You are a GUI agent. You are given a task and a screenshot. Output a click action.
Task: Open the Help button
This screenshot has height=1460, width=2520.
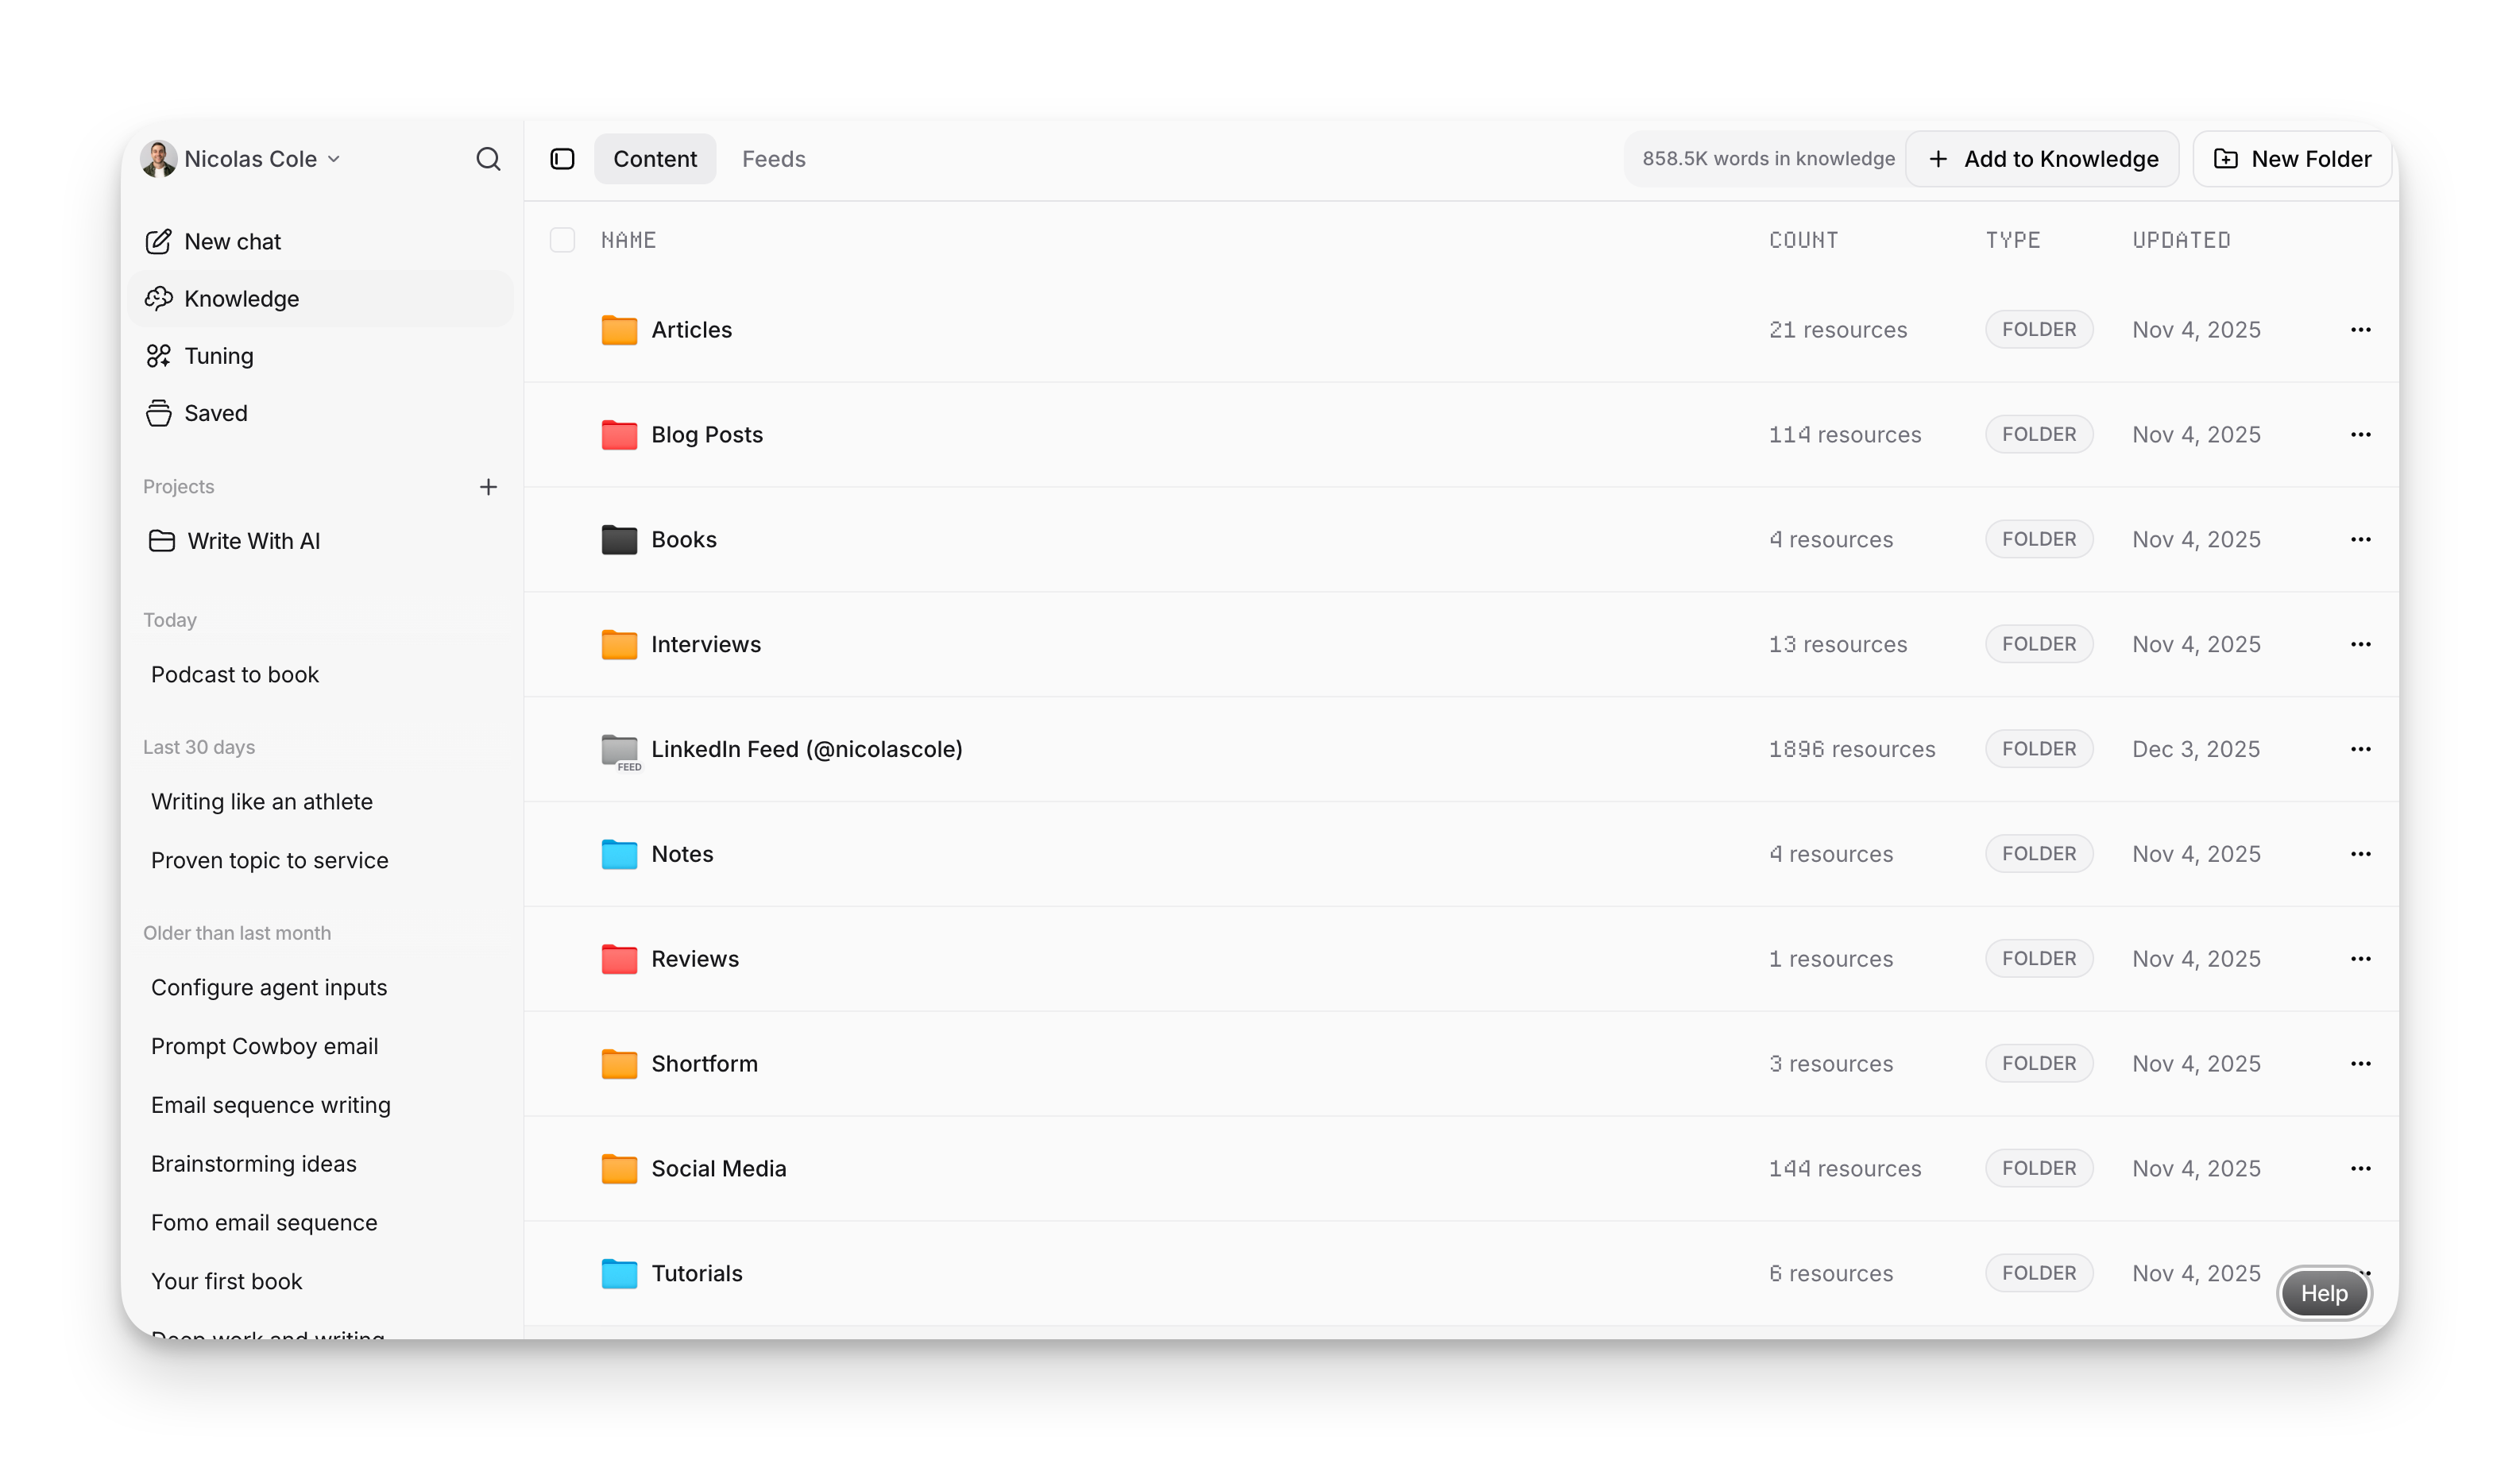(2323, 1294)
